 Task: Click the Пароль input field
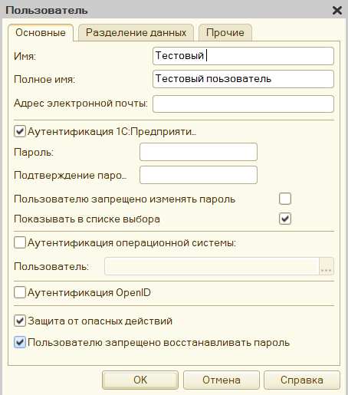point(199,152)
